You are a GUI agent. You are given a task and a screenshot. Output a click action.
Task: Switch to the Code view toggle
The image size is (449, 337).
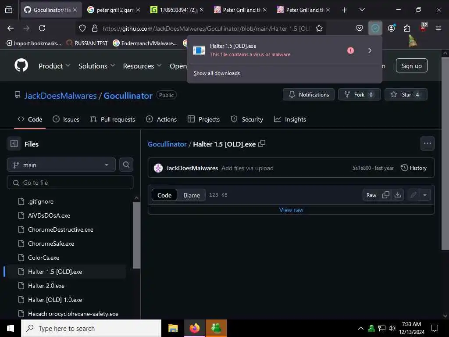click(164, 195)
